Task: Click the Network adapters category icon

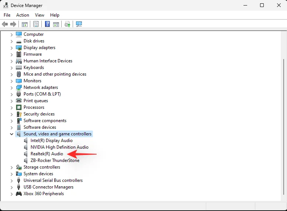Action: pyautogui.click(x=19, y=87)
